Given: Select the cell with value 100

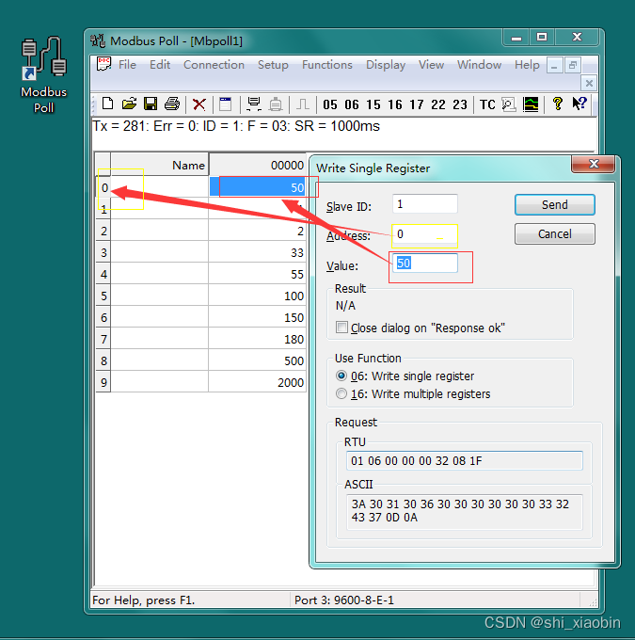Looking at the screenshot, I should (257, 296).
